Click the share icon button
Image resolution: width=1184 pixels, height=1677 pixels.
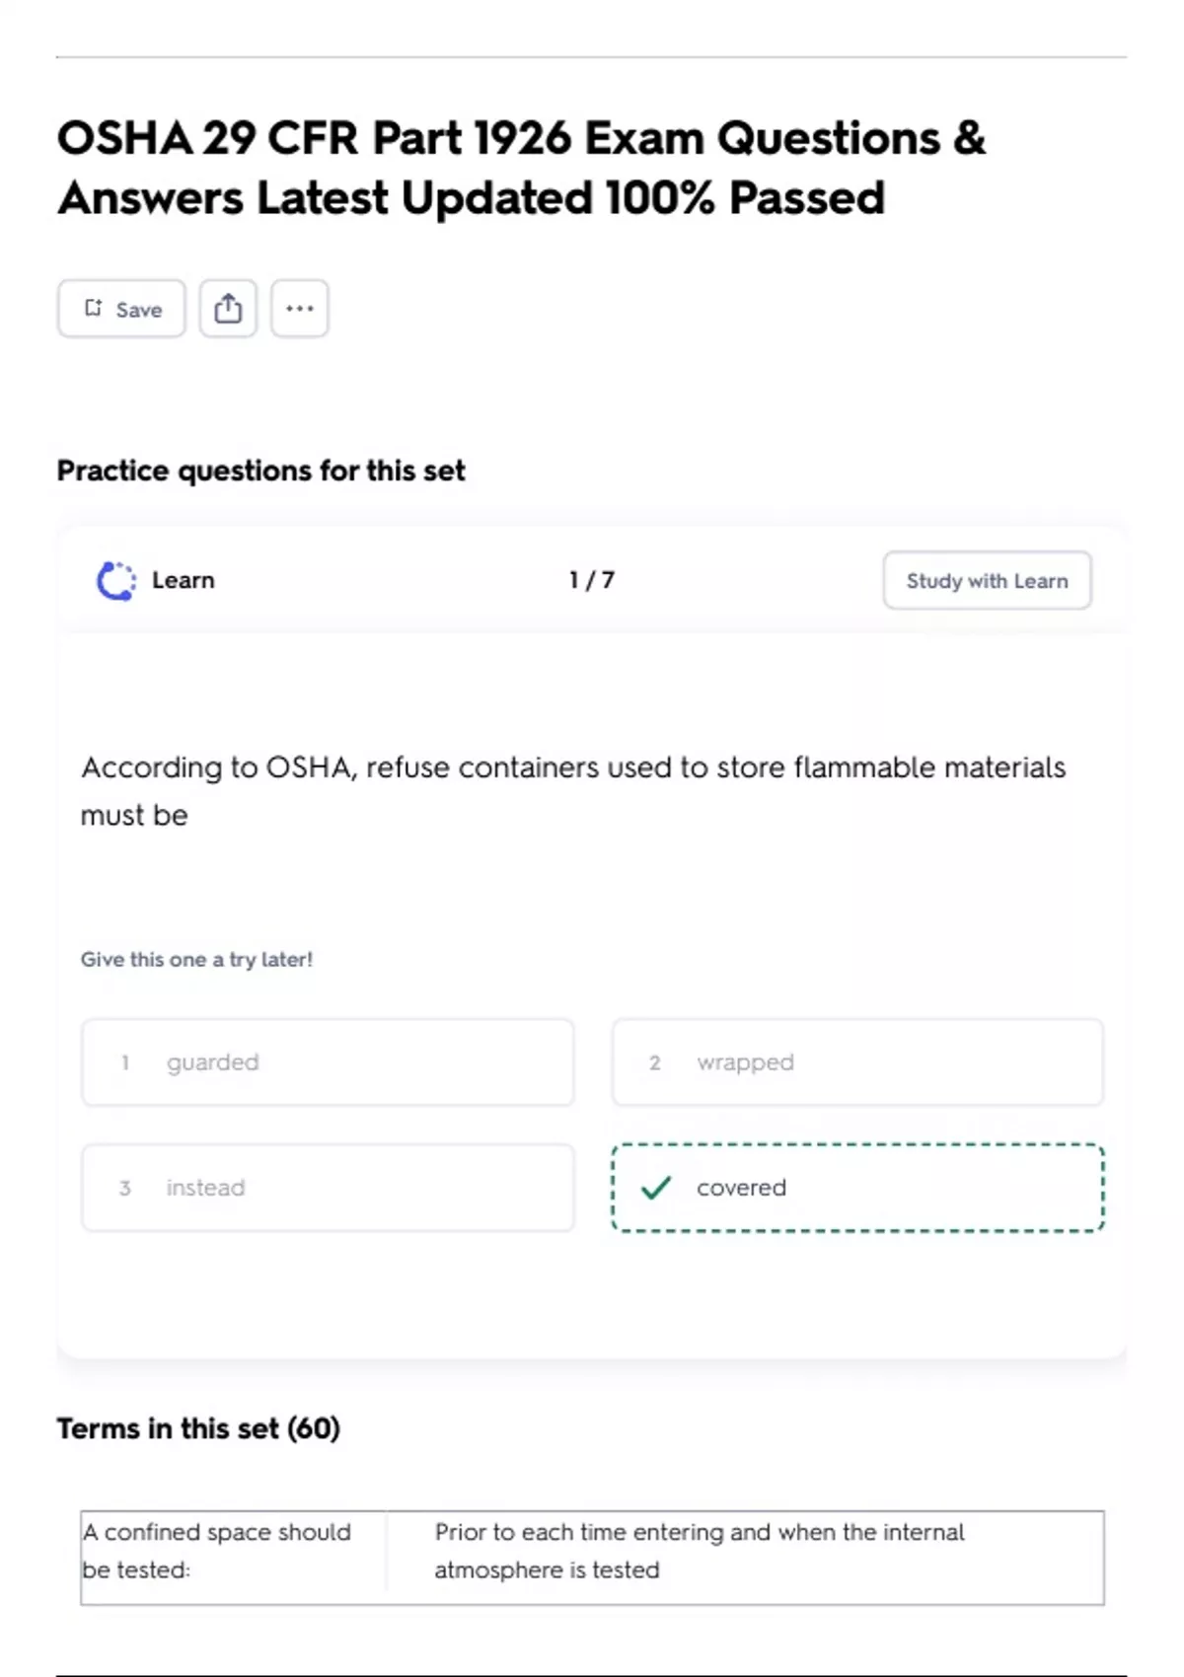pos(228,309)
